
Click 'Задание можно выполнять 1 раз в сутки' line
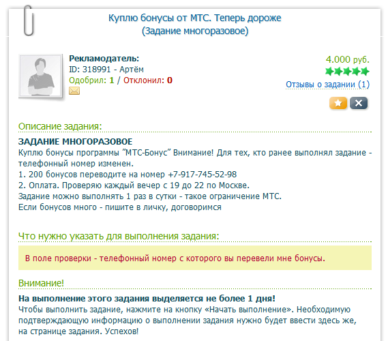point(150,196)
